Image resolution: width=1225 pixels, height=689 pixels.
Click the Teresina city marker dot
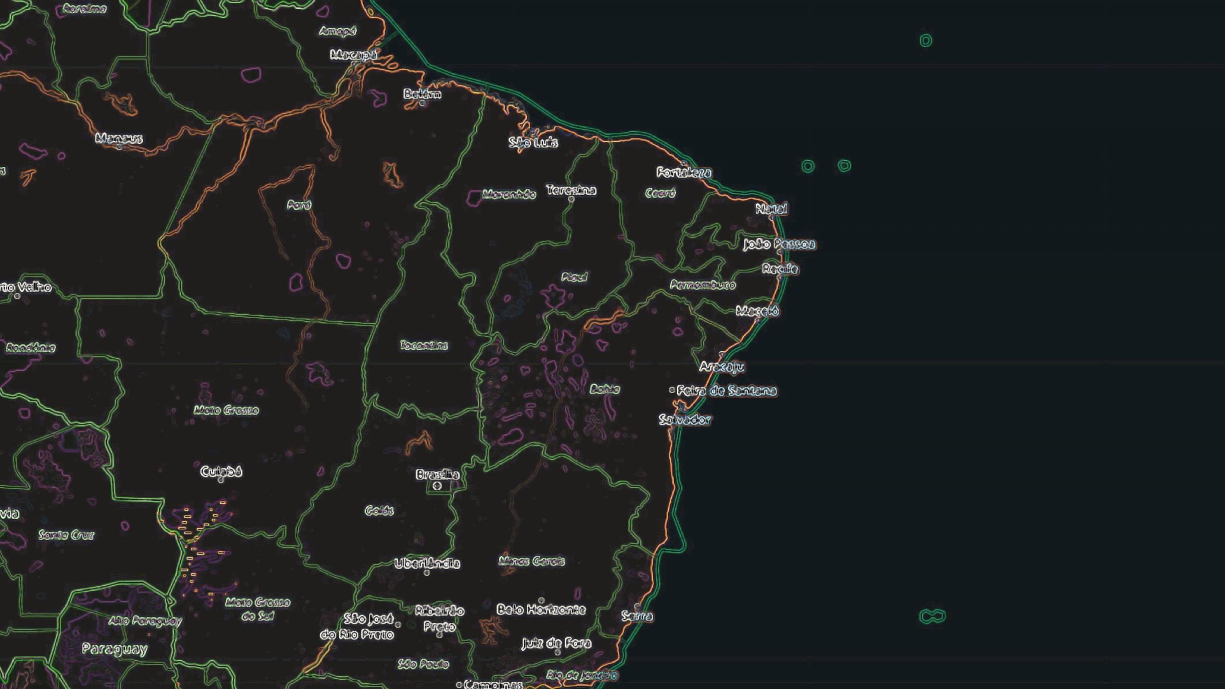(571, 200)
